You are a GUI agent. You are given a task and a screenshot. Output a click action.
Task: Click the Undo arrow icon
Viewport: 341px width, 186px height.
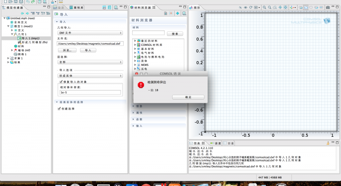tap(28, 2)
